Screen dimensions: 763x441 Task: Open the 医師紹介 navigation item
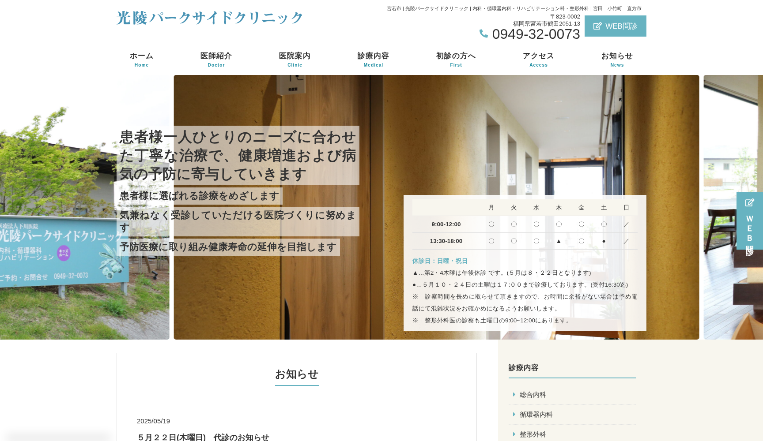216,59
